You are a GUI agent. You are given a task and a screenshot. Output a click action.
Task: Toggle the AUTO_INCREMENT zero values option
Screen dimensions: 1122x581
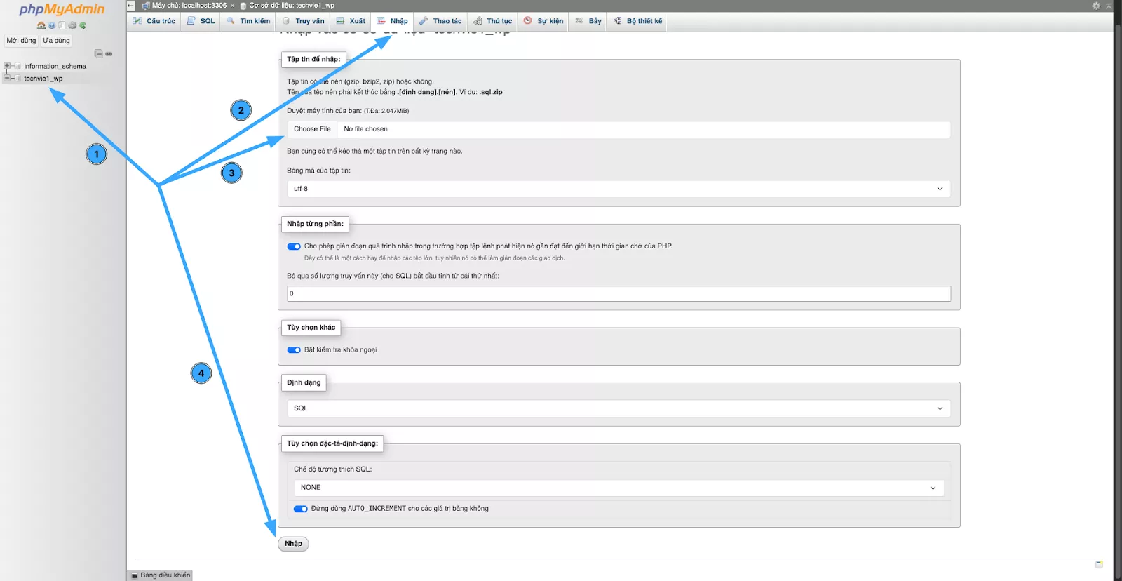[301, 509]
